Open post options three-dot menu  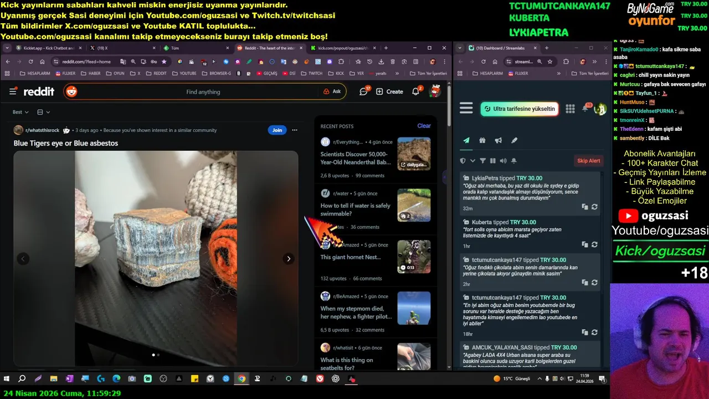[x=295, y=130]
